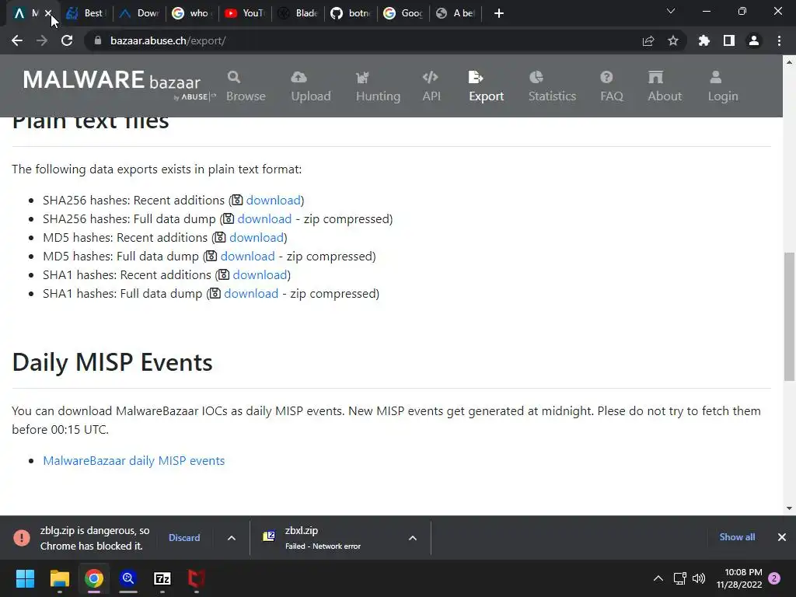Switch to the botnet GitHub tab
Viewport: 796px width, 597px height.
click(351, 13)
